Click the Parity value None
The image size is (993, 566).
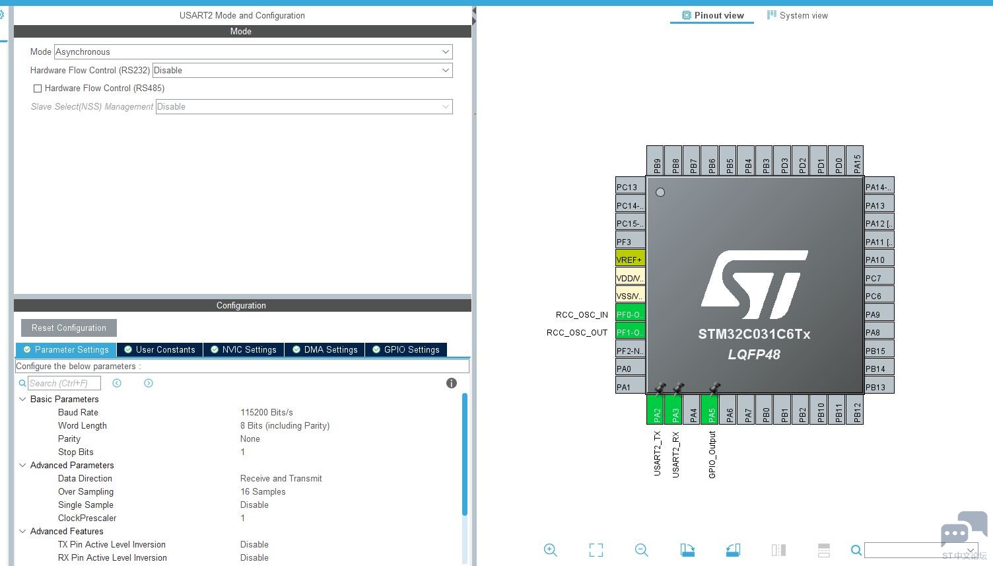click(x=250, y=439)
